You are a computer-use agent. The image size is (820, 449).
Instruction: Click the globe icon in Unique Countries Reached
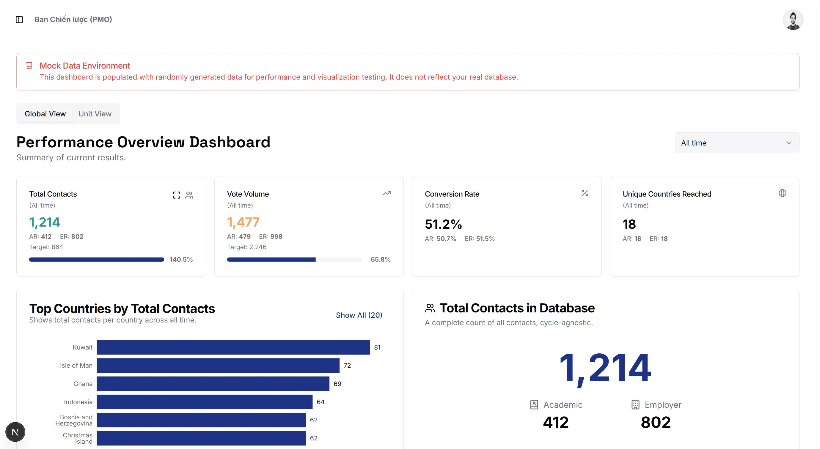pyautogui.click(x=783, y=193)
